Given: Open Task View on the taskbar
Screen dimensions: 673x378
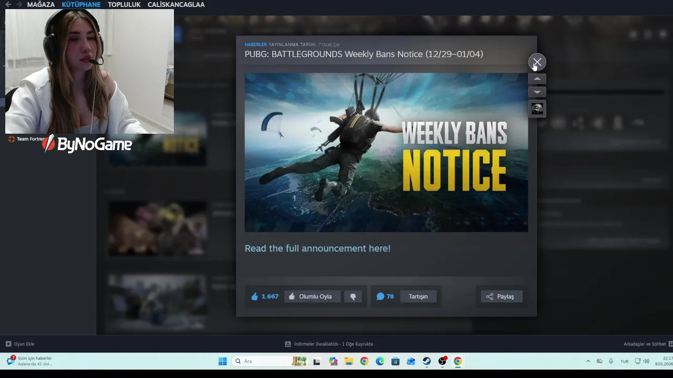Looking at the screenshot, I should click(317, 361).
